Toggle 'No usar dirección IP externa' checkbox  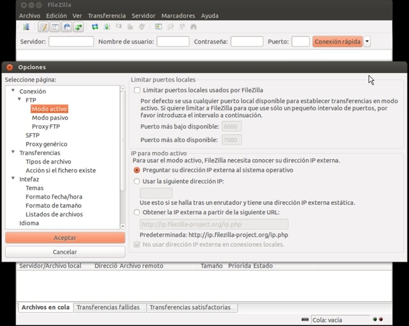tap(136, 244)
